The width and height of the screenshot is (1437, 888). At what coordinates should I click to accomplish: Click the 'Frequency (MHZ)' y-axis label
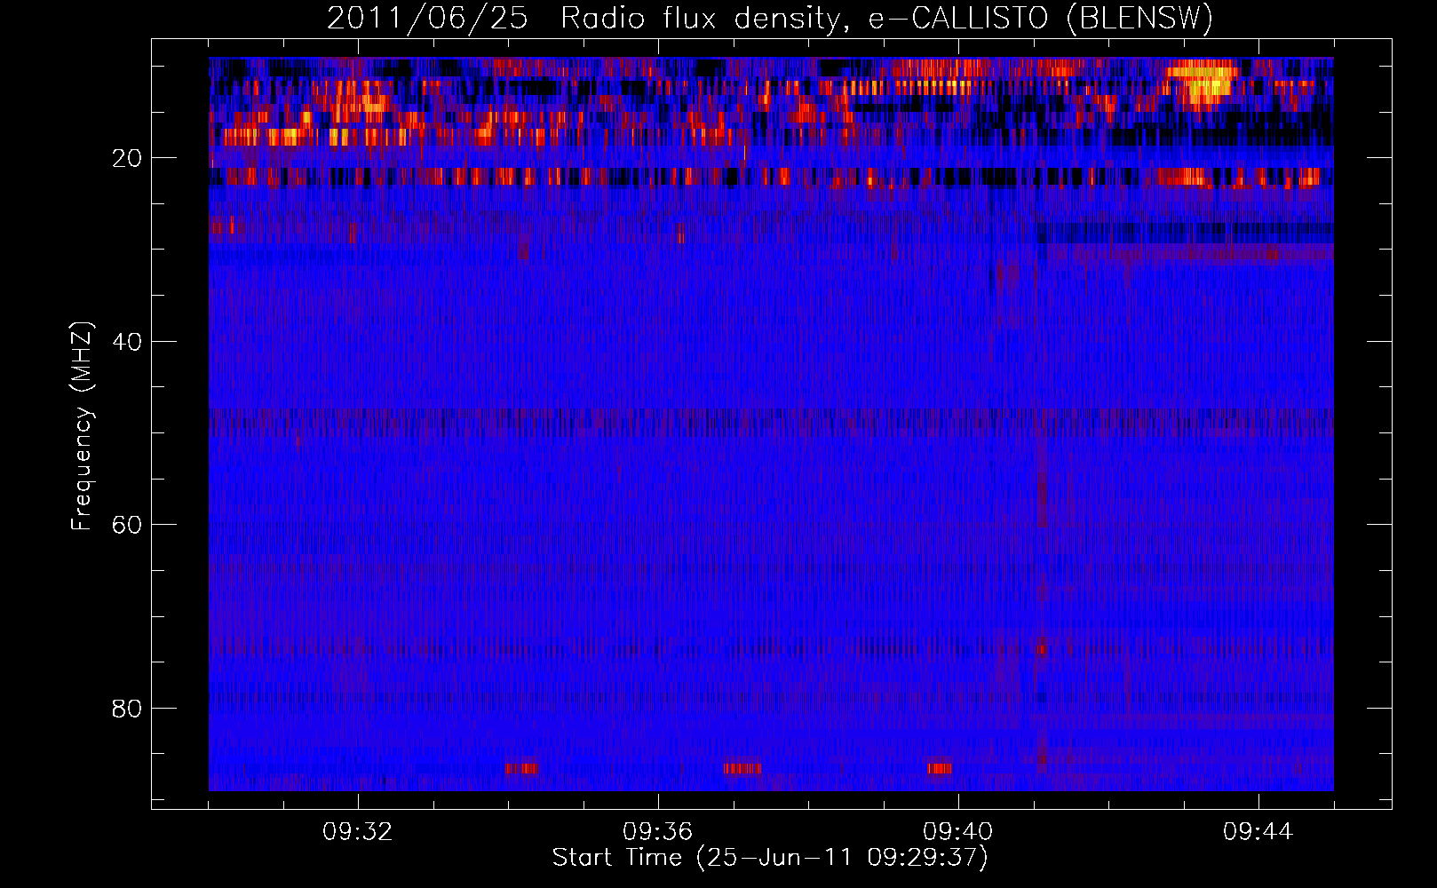pyautogui.click(x=82, y=426)
